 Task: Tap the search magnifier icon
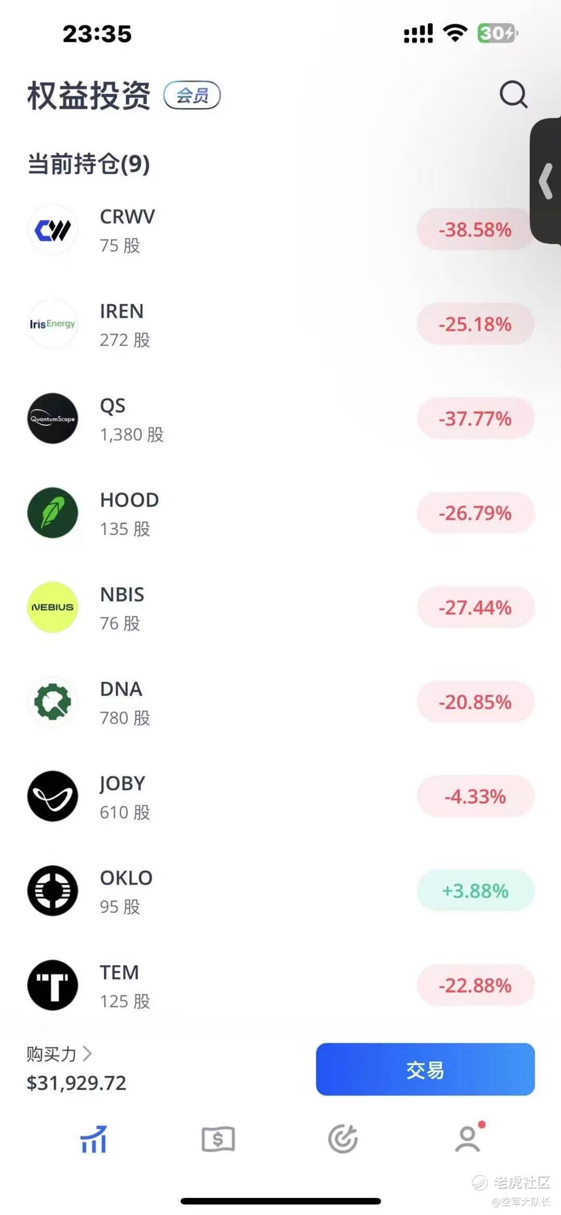pyautogui.click(x=513, y=95)
